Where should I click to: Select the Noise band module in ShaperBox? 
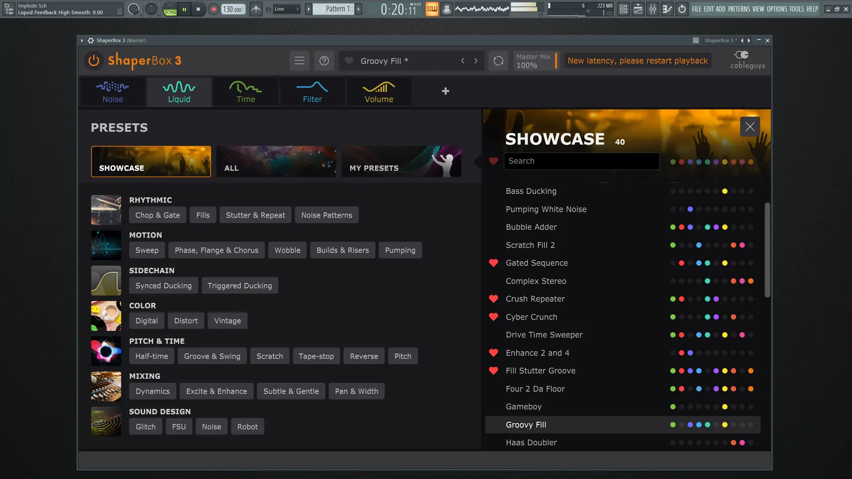click(112, 92)
